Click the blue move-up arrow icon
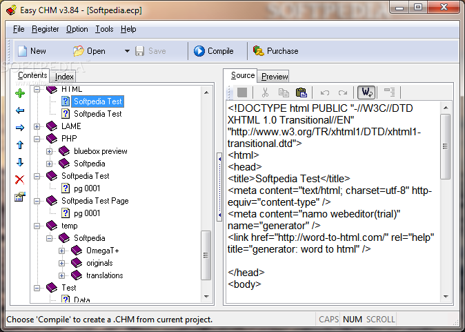The image size is (465, 332). pos(20,145)
